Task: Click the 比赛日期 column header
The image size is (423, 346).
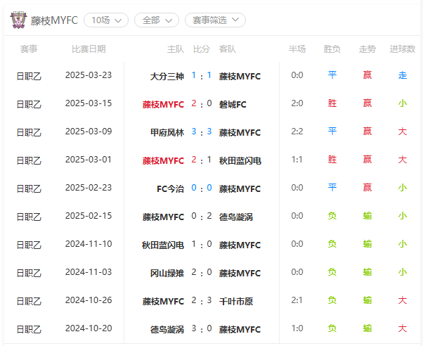Action: point(89,49)
